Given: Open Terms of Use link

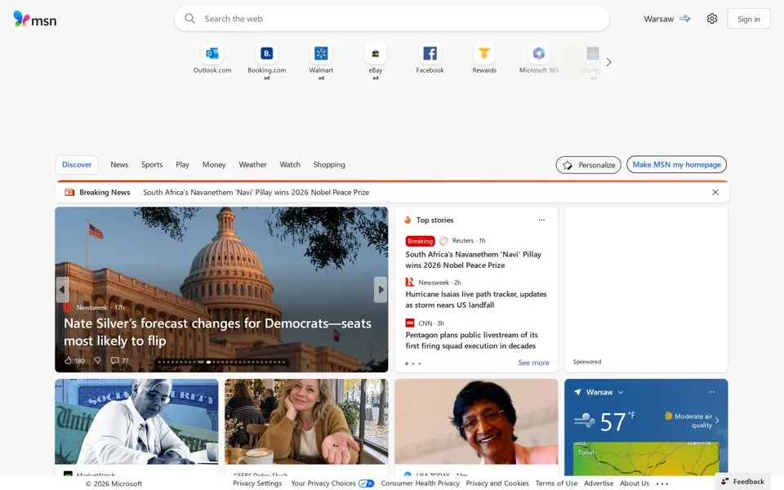Looking at the screenshot, I should click(x=556, y=483).
